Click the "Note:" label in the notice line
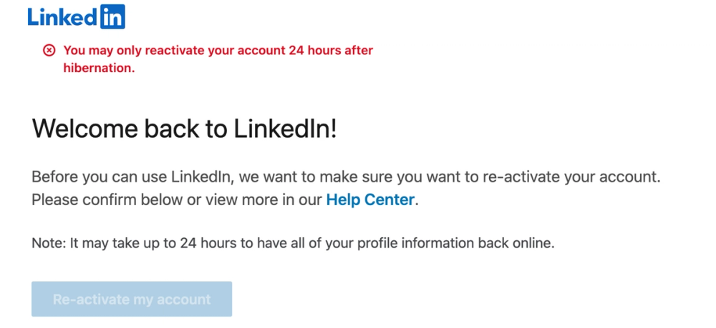Screen dimensions: 716x328 [x=49, y=243]
